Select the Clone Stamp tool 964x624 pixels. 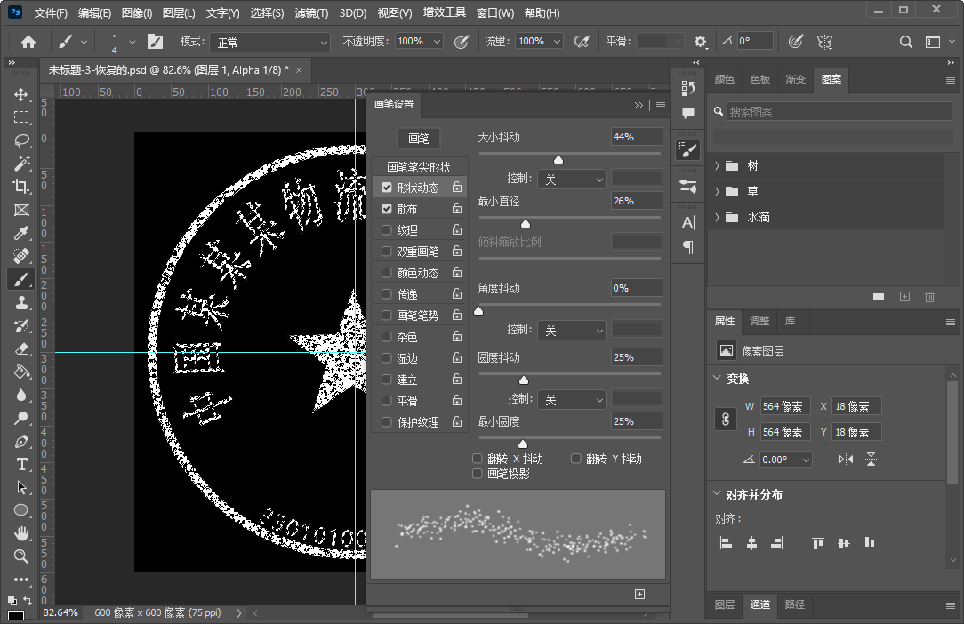[x=21, y=302]
